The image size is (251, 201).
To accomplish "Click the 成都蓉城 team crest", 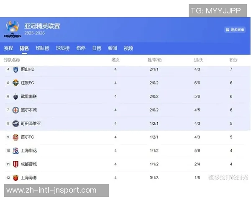I will 16,164.
